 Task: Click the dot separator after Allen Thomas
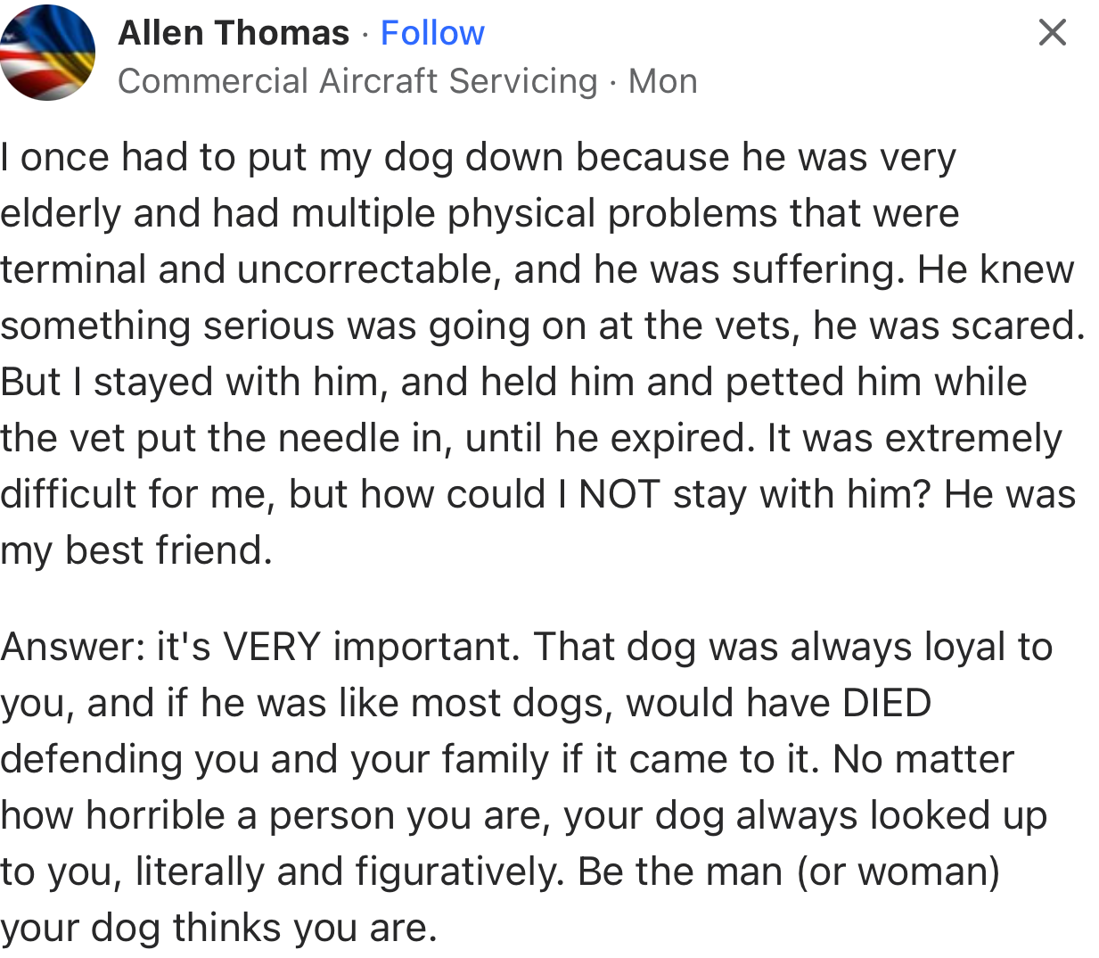[x=365, y=32]
